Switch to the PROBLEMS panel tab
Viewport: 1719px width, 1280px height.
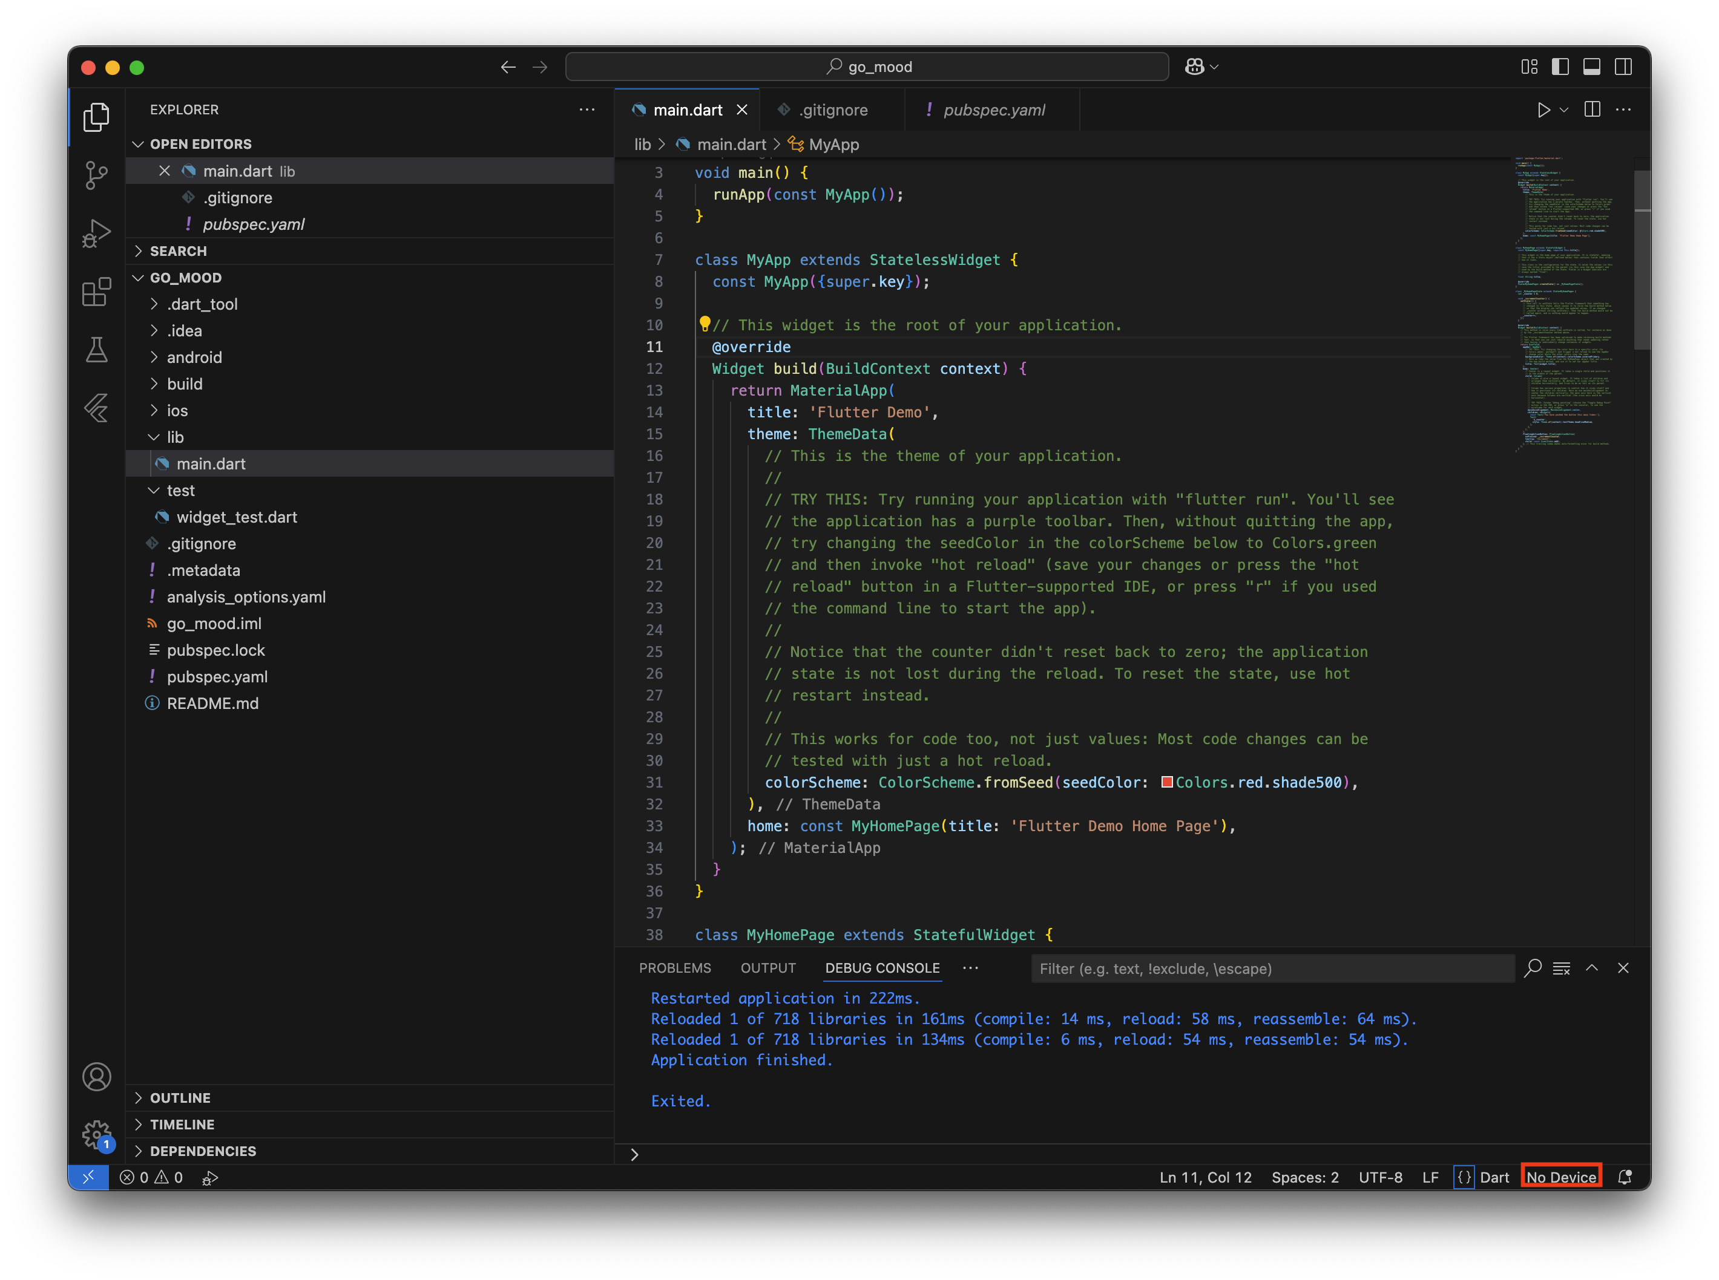674,968
